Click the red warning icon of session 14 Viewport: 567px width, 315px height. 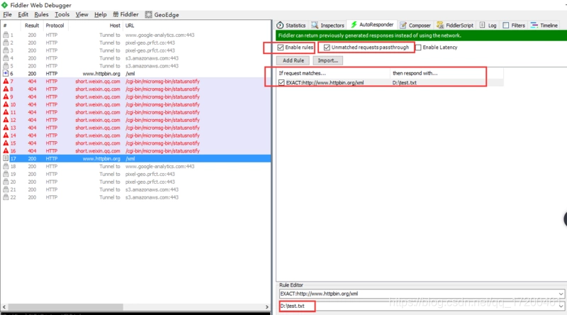(x=6, y=136)
